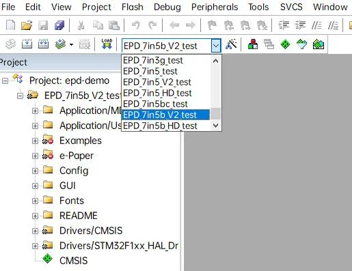Expand the Config group

[35, 171]
